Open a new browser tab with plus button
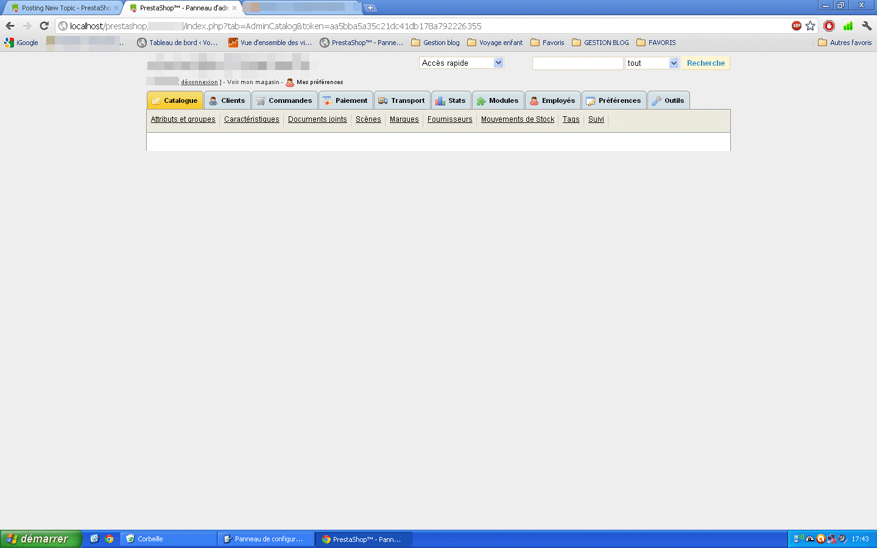This screenshot has width=877, height=548. click(x=370, y=8)
